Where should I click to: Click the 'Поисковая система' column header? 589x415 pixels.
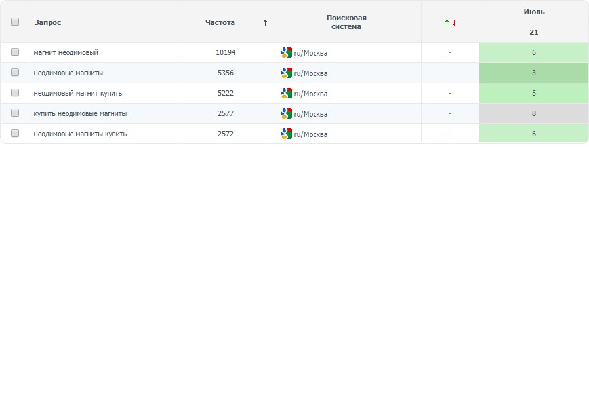pyautogui.click(x=346, y=22)
